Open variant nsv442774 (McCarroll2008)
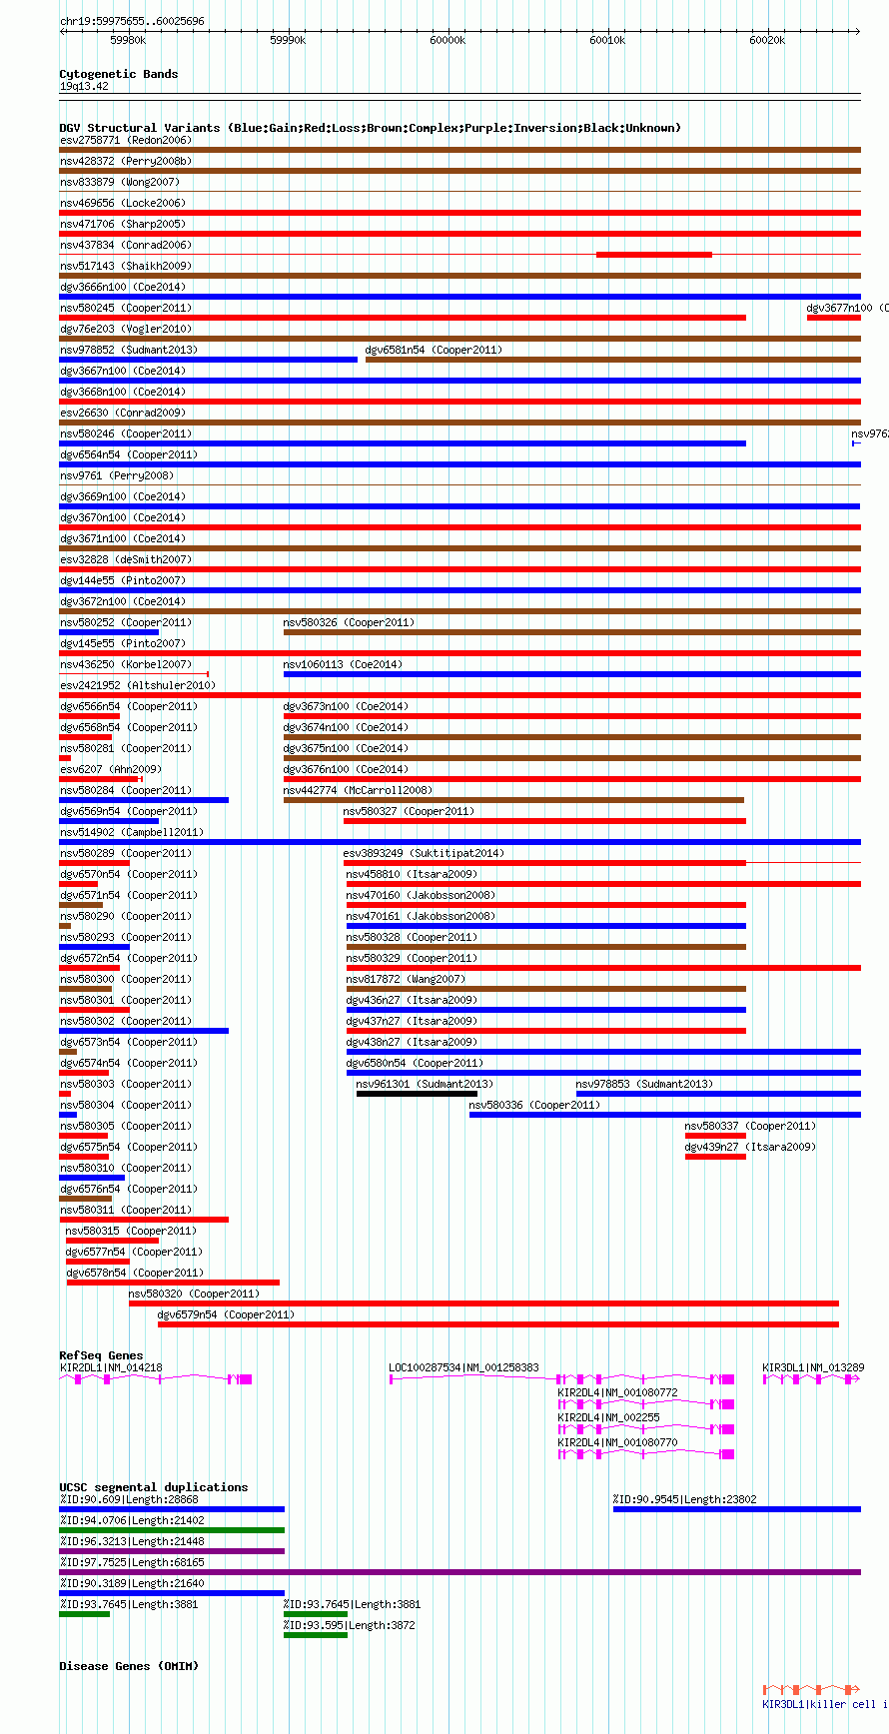Viewport: 889px width, 1734px height. (513, 800)
